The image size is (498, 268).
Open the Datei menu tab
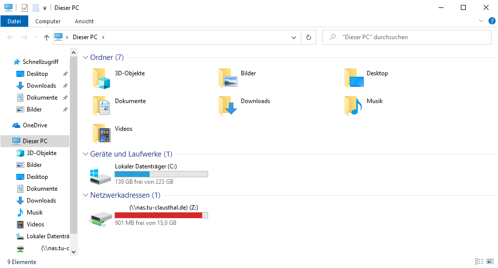tap(14, 21)
